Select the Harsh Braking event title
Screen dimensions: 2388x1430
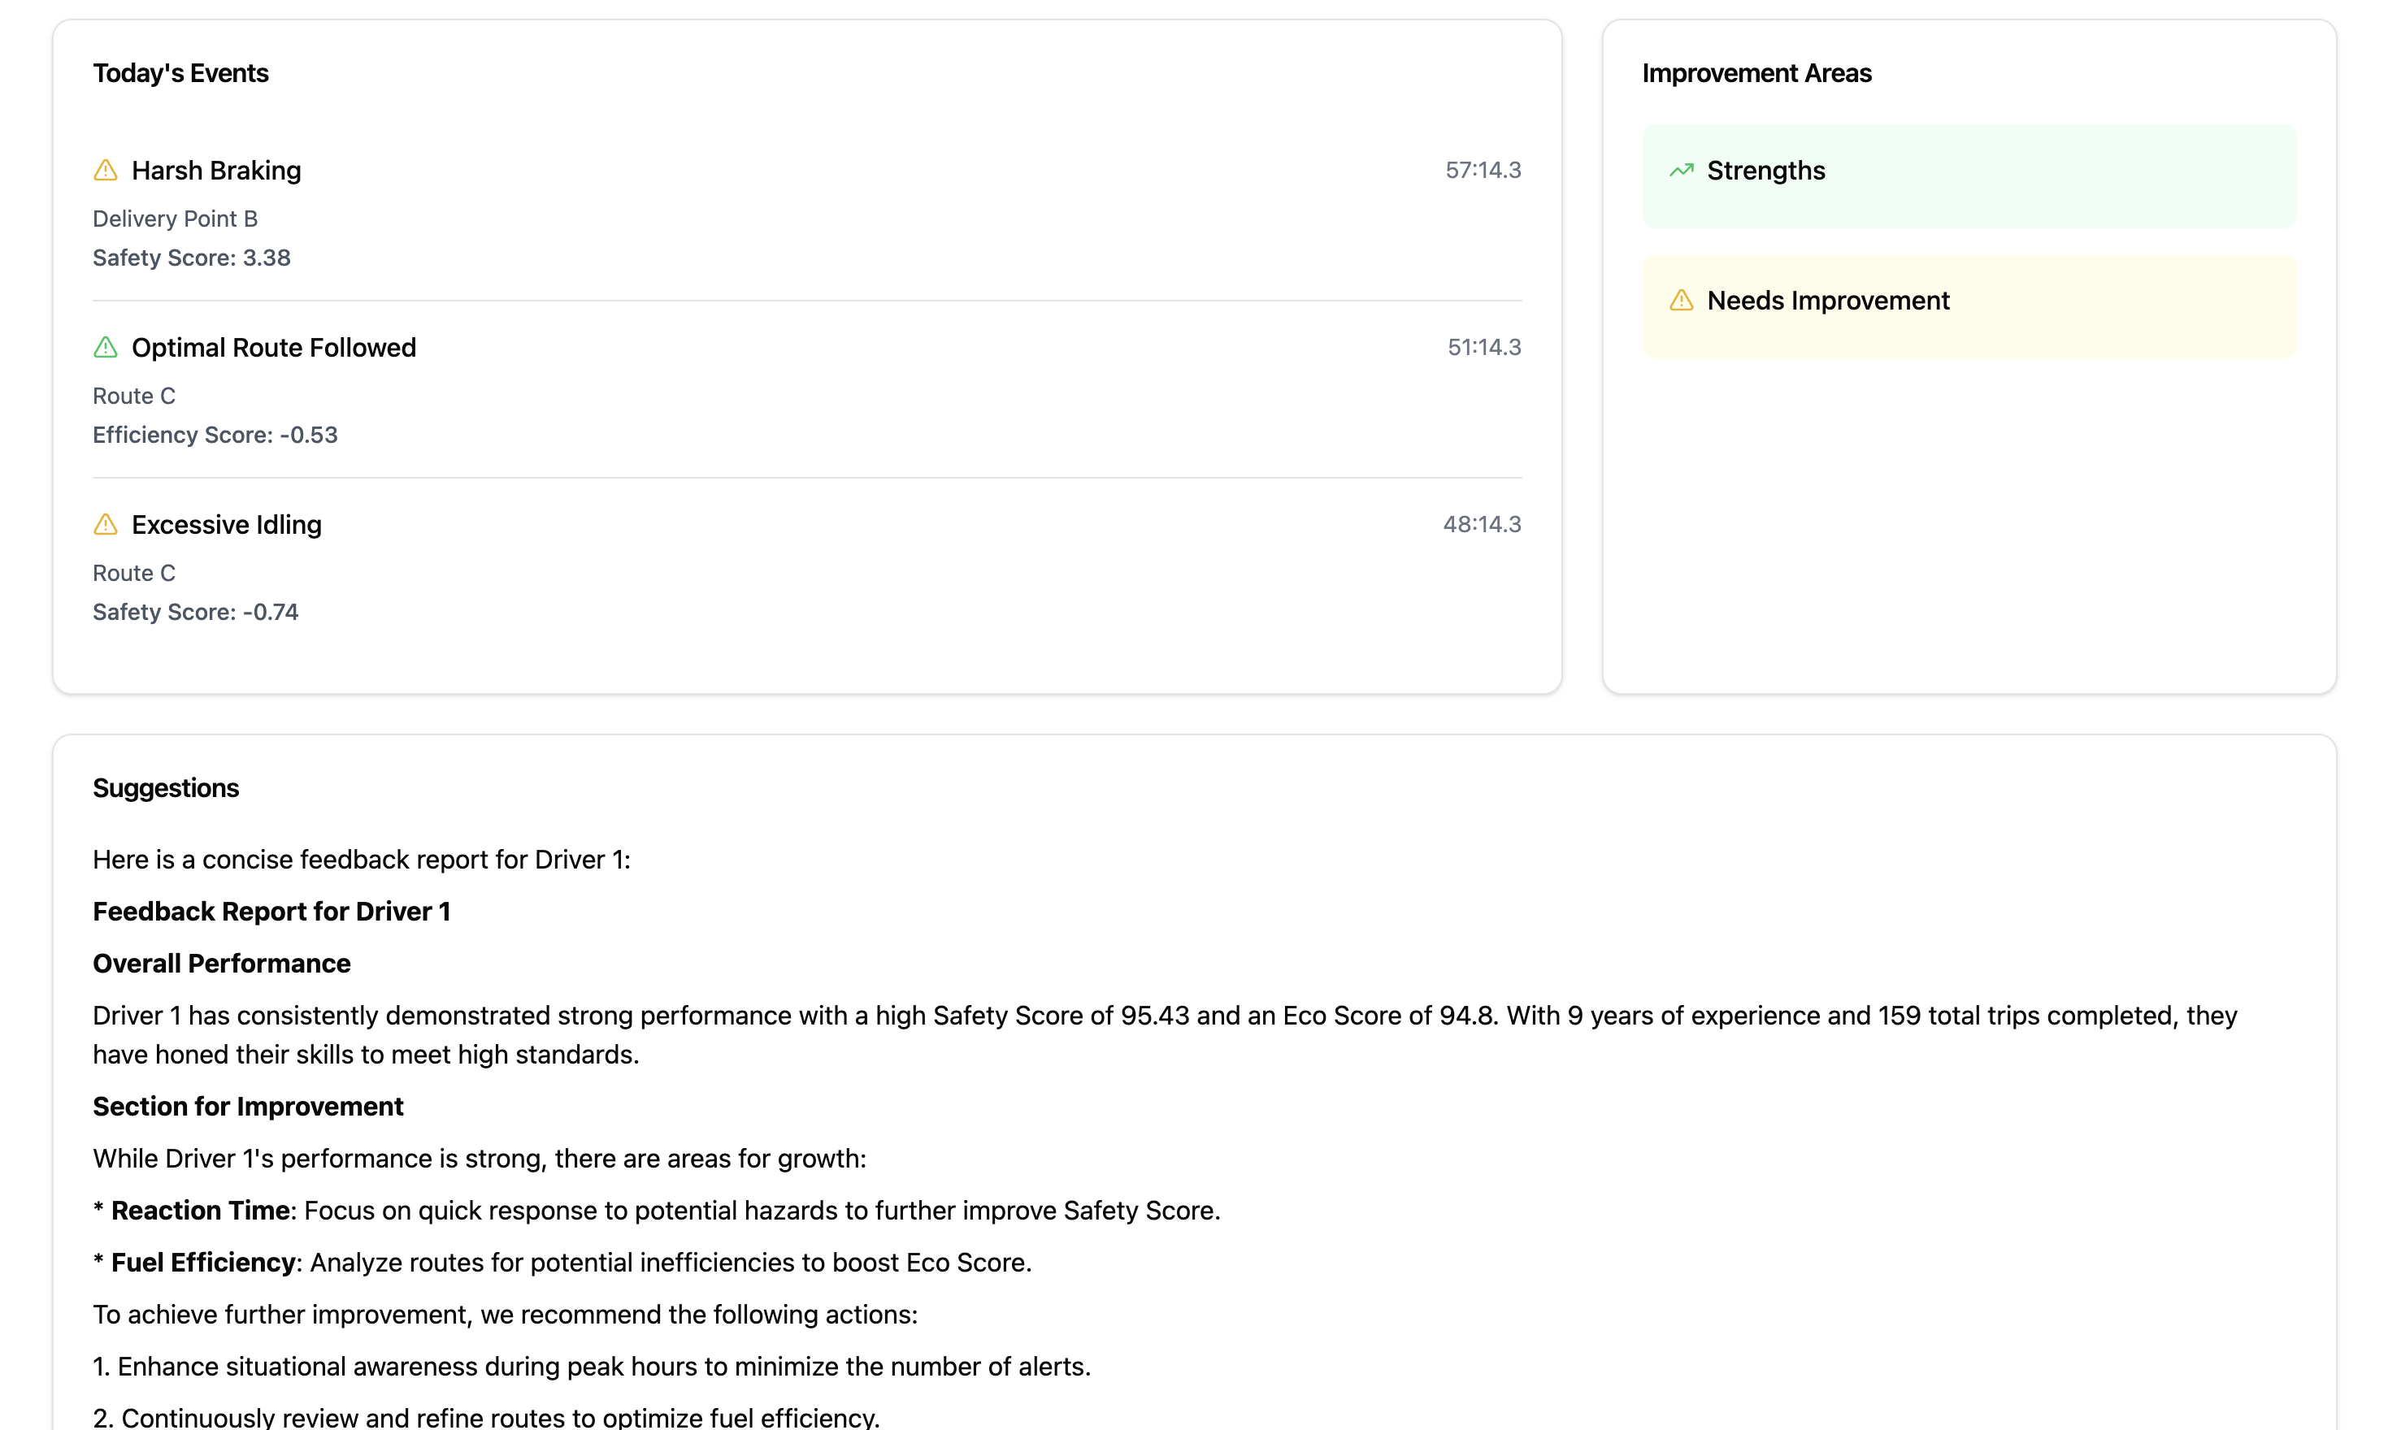point(216,171)
